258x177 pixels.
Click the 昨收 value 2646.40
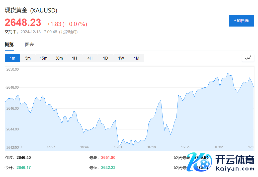coord(24,158)
